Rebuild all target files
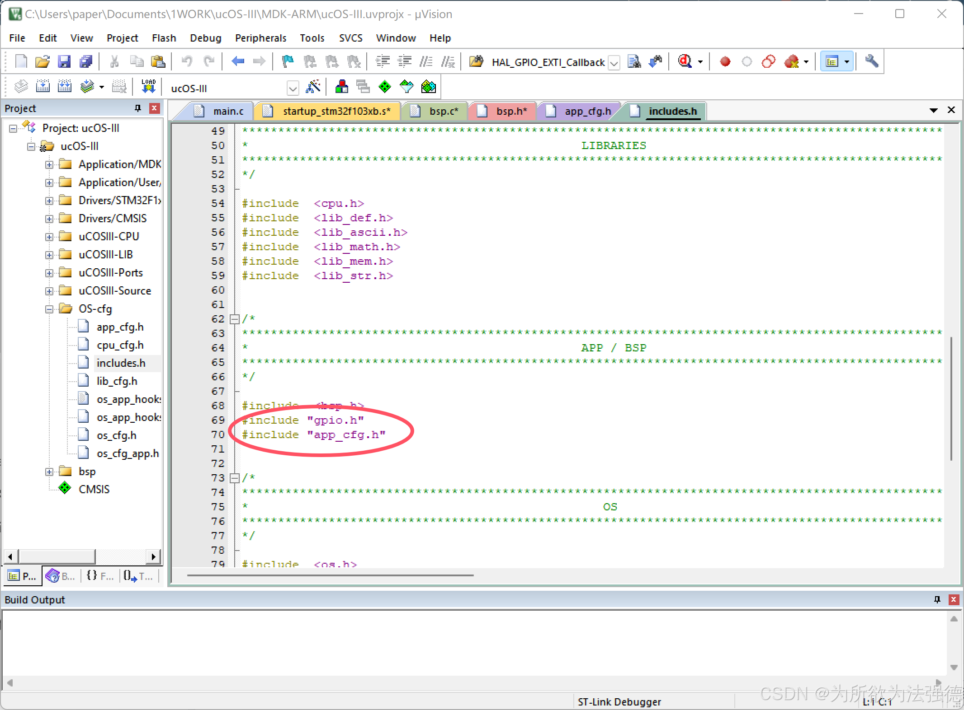This screenshot has height=710, width=964. coord(65,86)
